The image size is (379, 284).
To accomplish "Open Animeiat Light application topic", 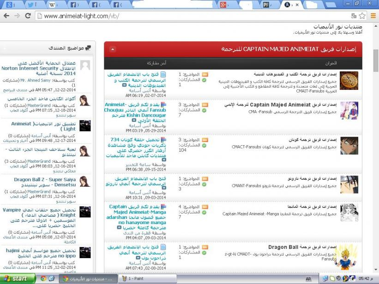I will (x=43, y=126).
